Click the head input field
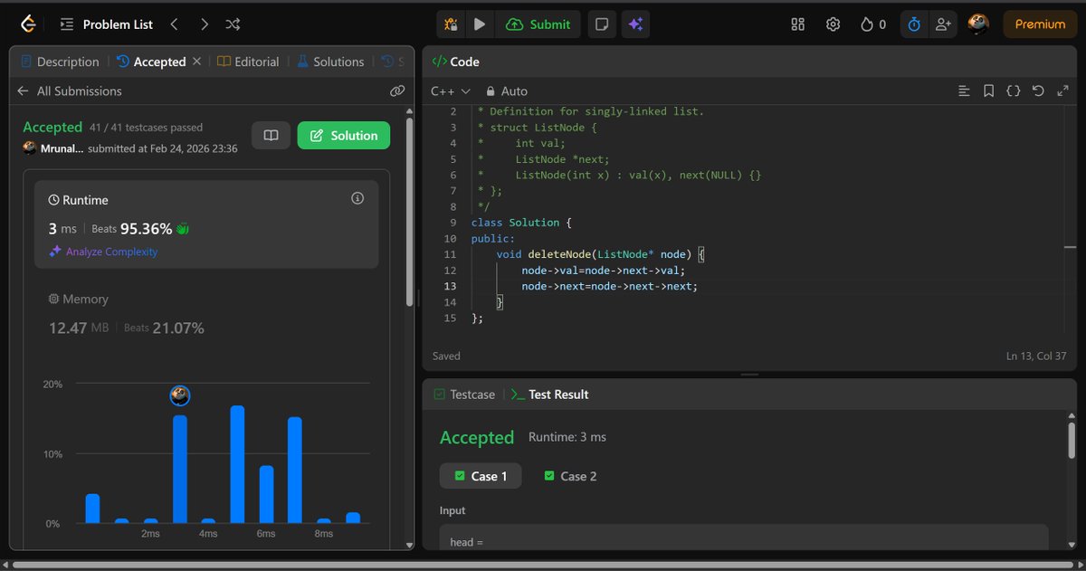Screen dimensions: 1086x571 (x=744, y=537)
